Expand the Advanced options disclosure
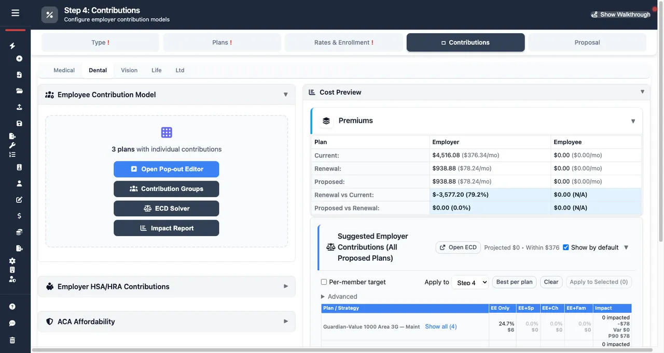The image size is (664, 353). (x=339, y=297)
